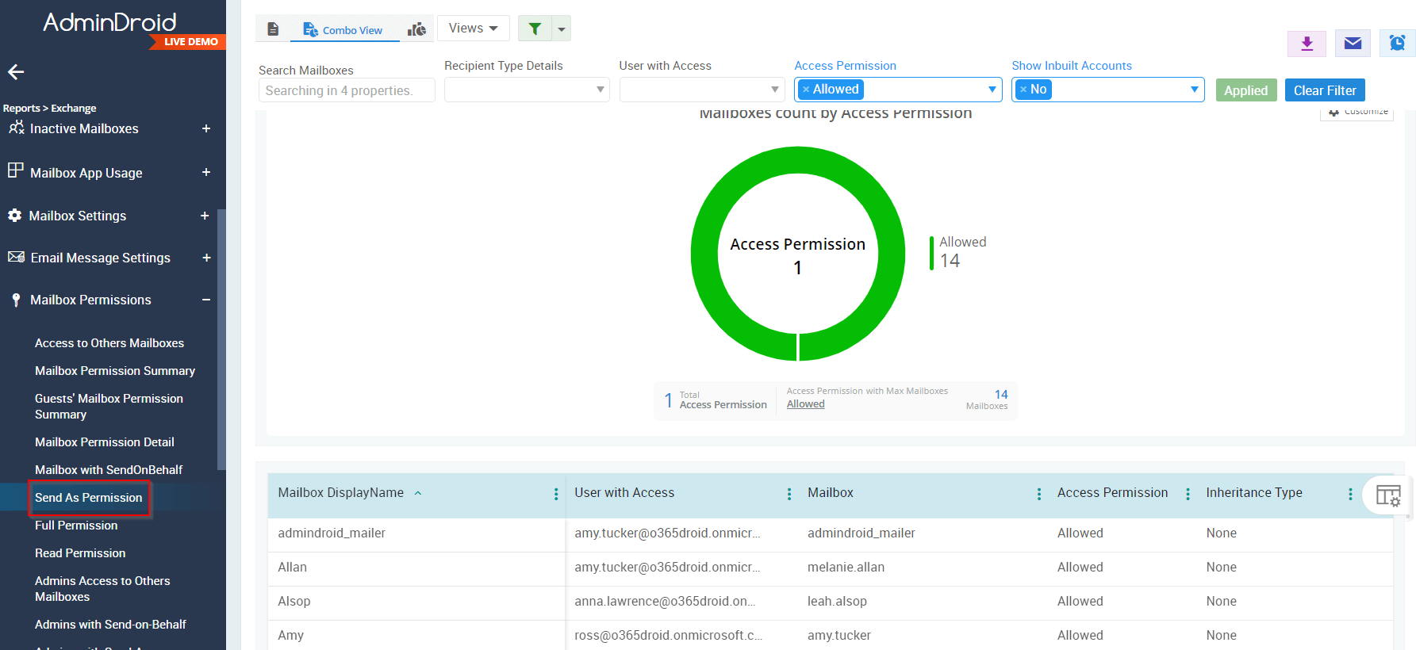
Task: Open Mailbox DisplayName column options menu
Action: coord(556,494)
